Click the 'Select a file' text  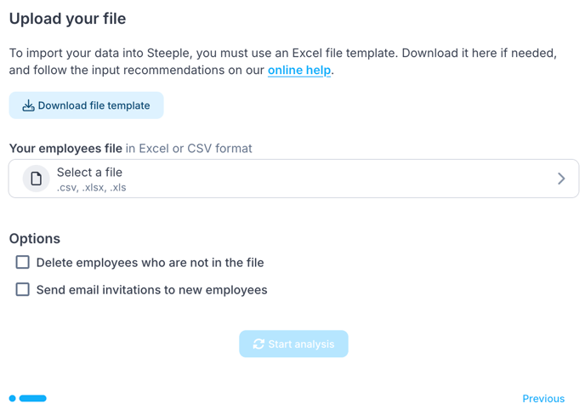pos(89,173)
